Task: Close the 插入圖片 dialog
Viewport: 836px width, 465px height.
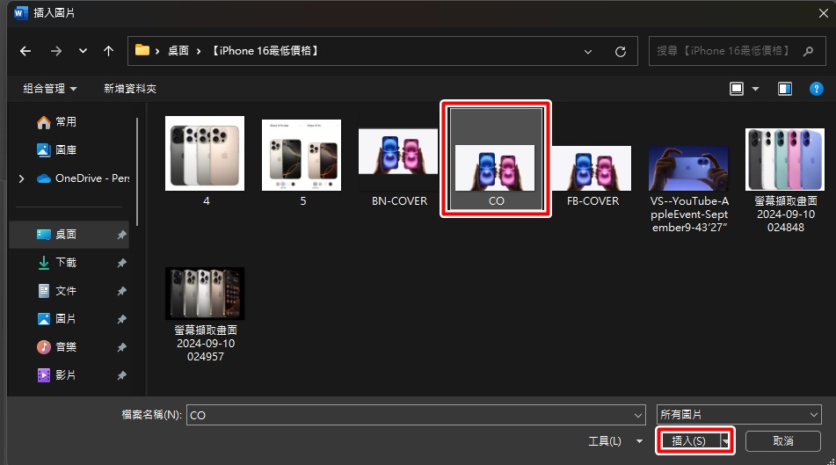Action: [x=823, y=13]
